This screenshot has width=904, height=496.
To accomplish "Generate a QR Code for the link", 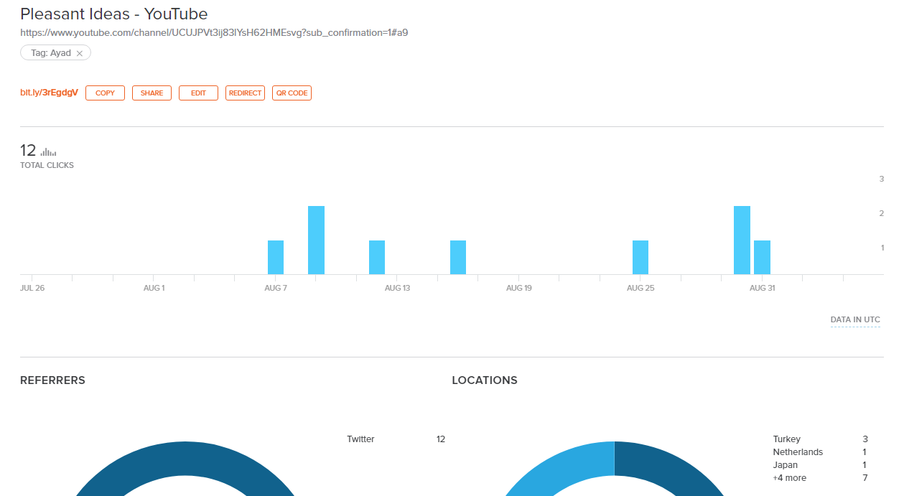I will click(292, 93).
